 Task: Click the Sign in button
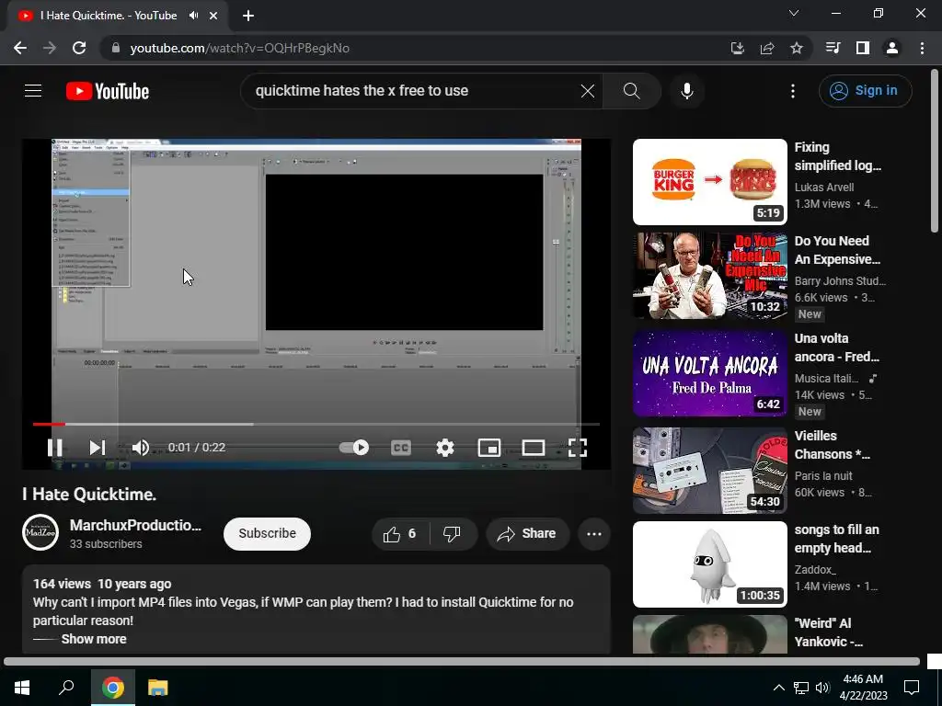coord(865,91)
